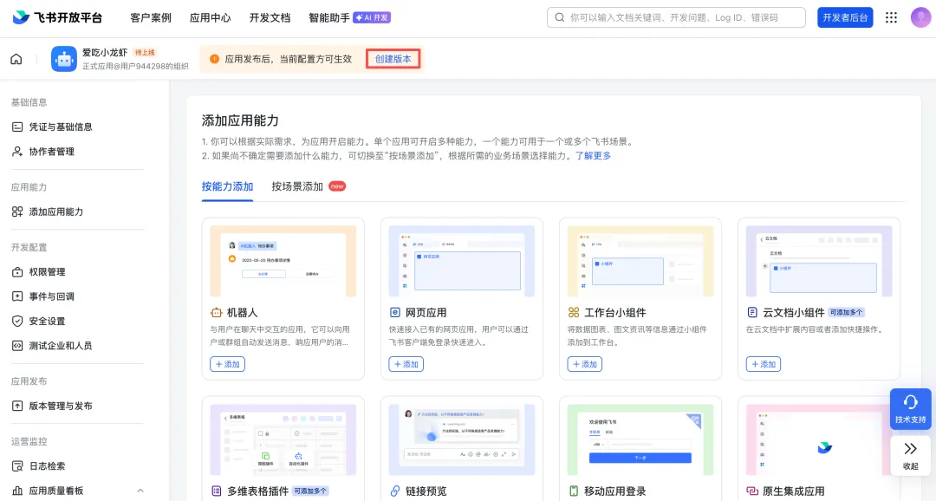Collapse floating panel with 收起 button

pyautogui.click(x=910, y=456)
